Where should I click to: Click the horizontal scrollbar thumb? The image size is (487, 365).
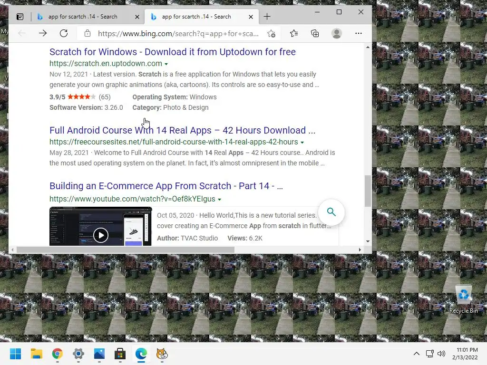126,250
